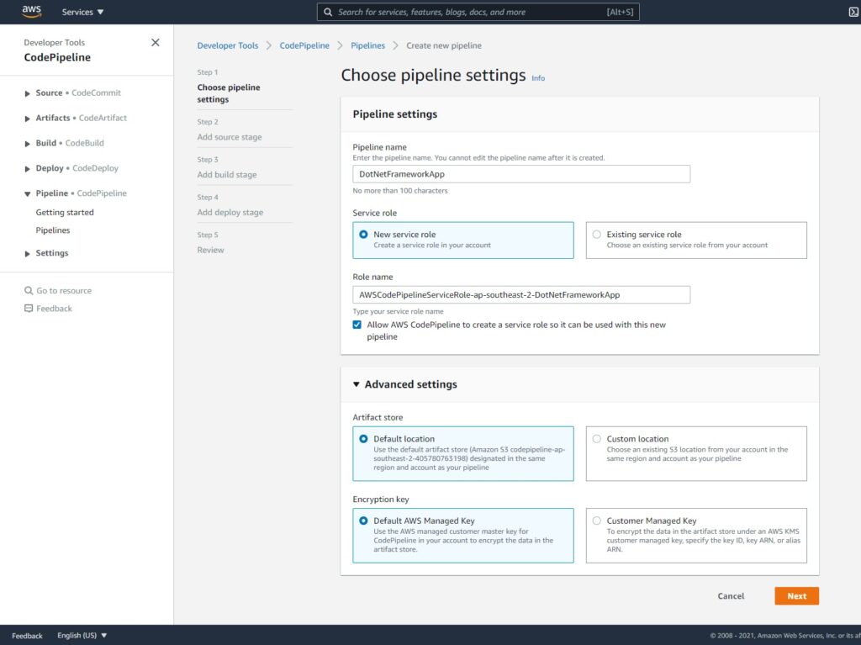Click the Next button
861x645 pixels.
[x=796, y=595]
